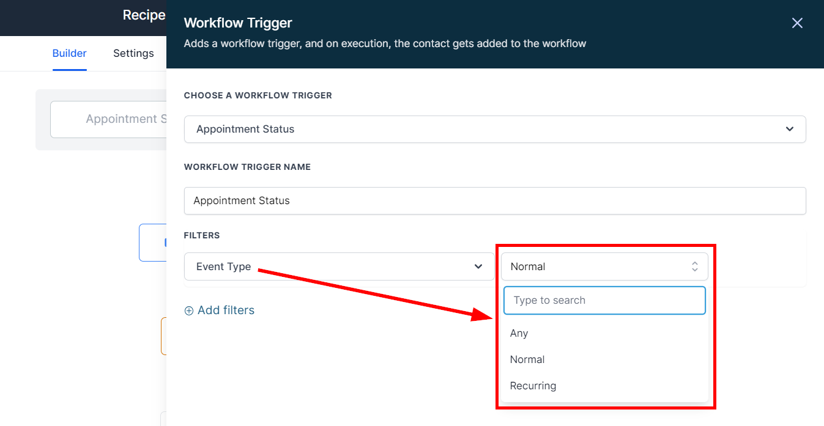Click the Recipe title in the header
824x426 pixels.
pyautogui.click(x=144, y=15)
